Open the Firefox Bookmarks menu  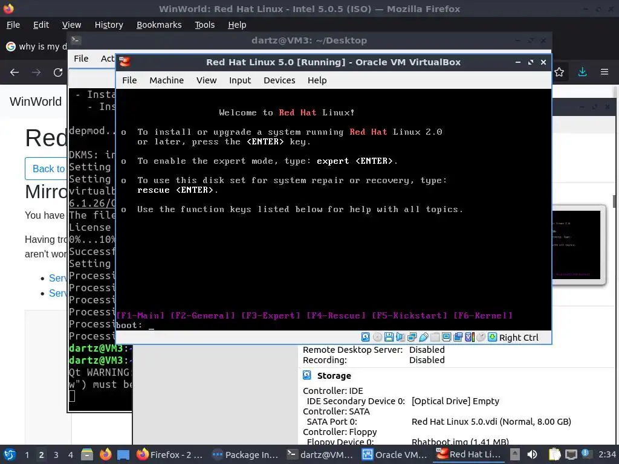tap(159, 25)
